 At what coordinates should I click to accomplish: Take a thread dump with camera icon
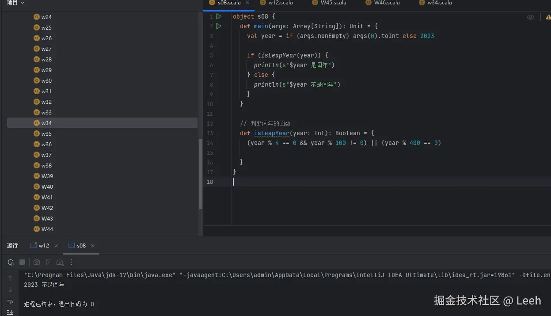(x=37, y=262)
